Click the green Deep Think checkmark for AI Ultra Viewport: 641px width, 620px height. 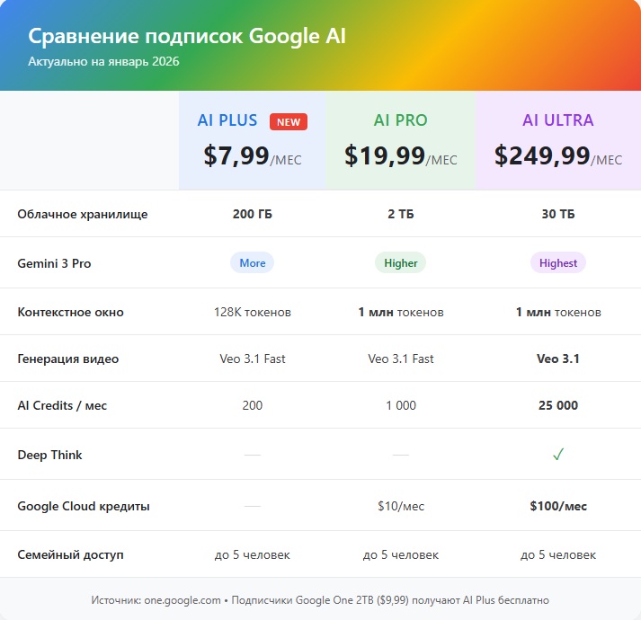click(558, 455)
